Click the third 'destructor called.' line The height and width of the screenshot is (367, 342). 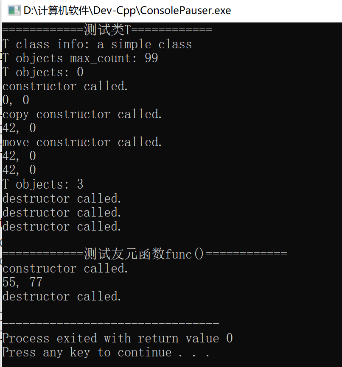click(62, 226)
